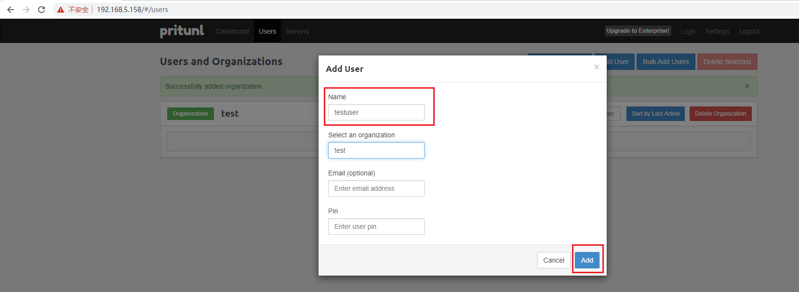This screenshot has width=799, height=292.
Task: Click the insecure connection warning icon
Action: [x=61, y=10]
